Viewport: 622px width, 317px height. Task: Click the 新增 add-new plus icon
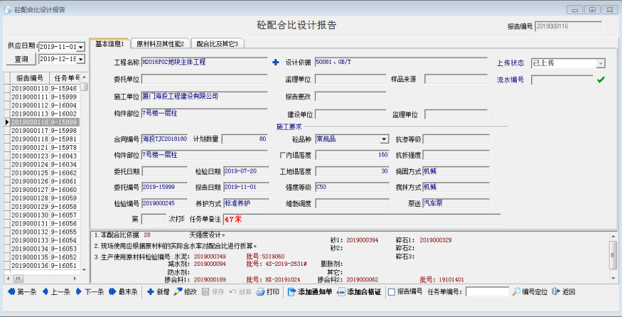151,292
